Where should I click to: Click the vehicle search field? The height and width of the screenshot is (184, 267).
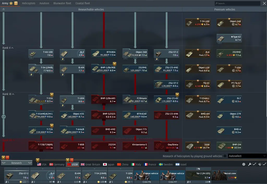[x=237, y=3]
